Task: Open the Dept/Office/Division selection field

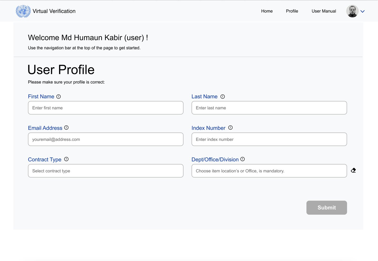Action: click(269, 171)
